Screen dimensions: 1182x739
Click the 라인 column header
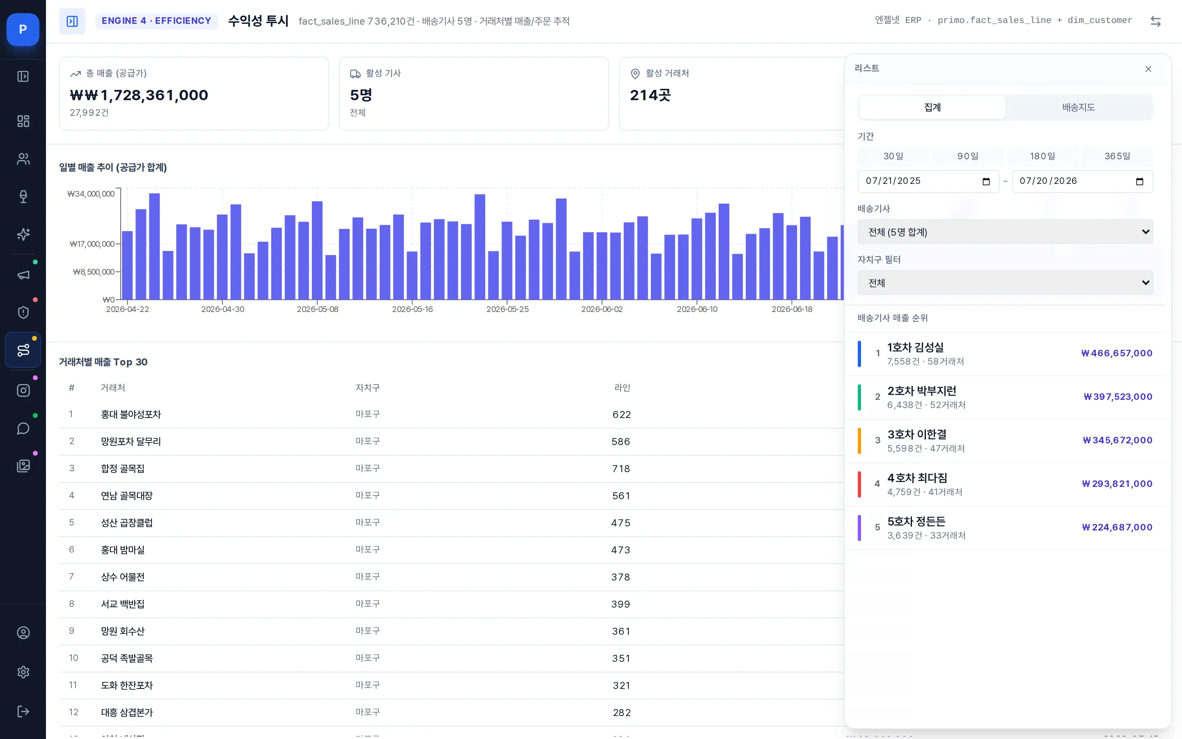coord(622,388)
